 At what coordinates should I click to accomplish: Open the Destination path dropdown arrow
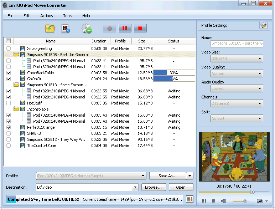pos(135,187)
